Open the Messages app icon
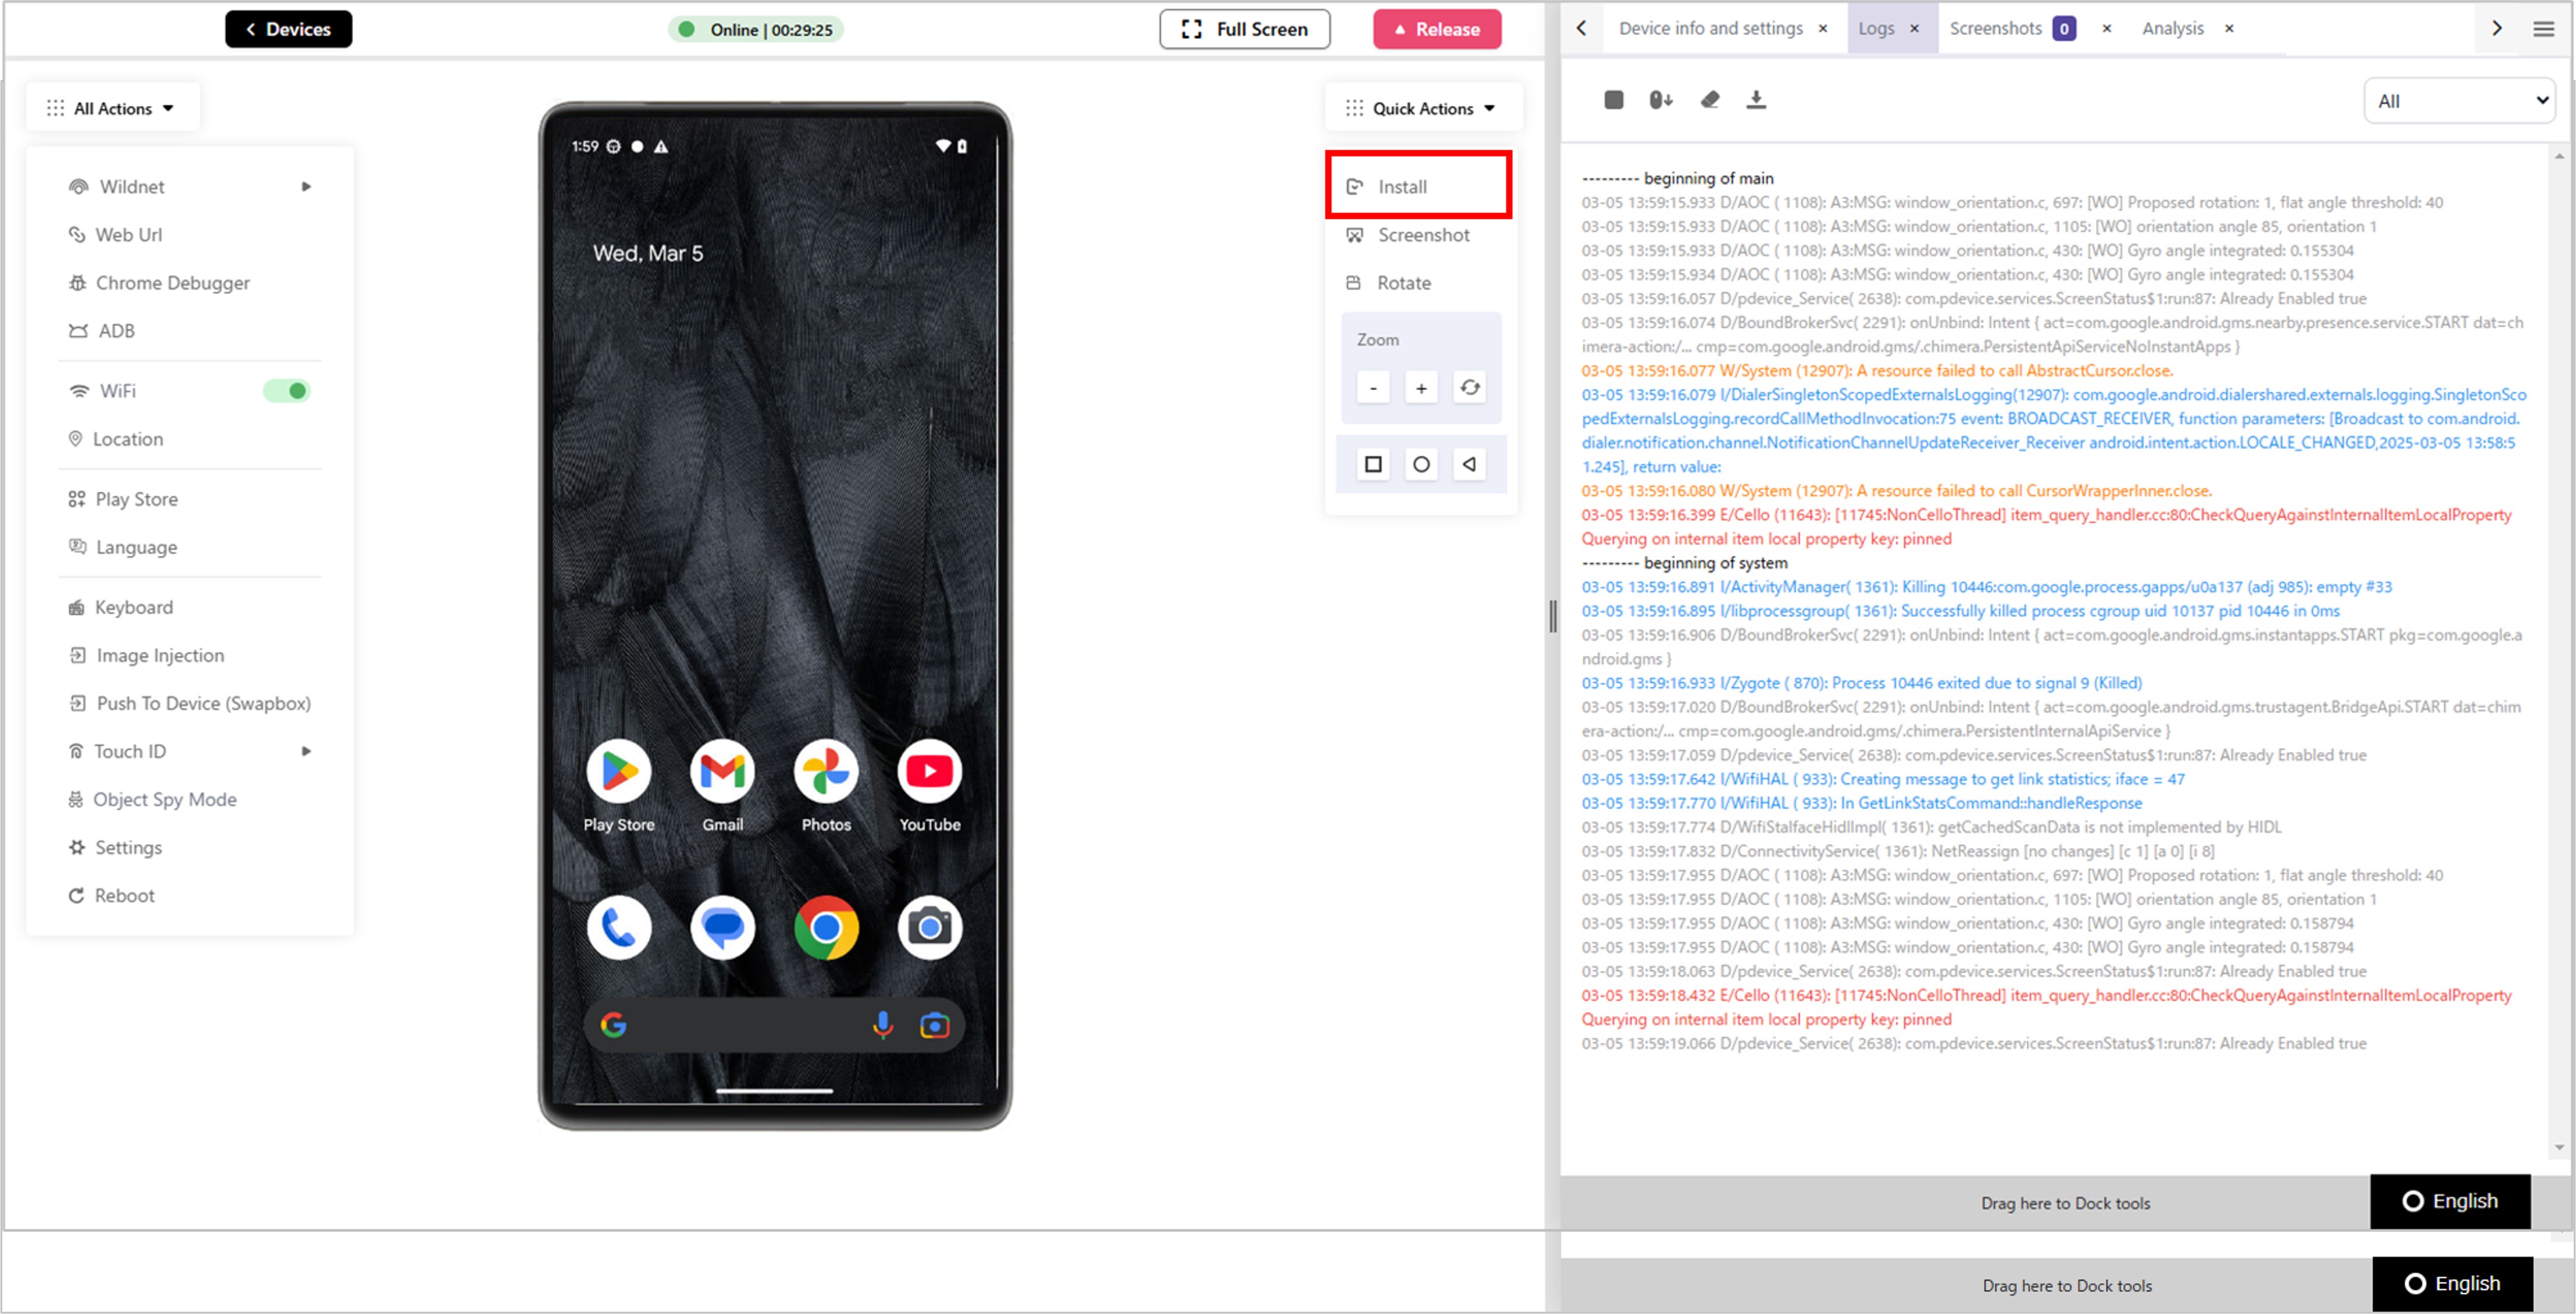Image resolution: width=2576 pixels, height=1314 pixels. [x=722, y=927]
